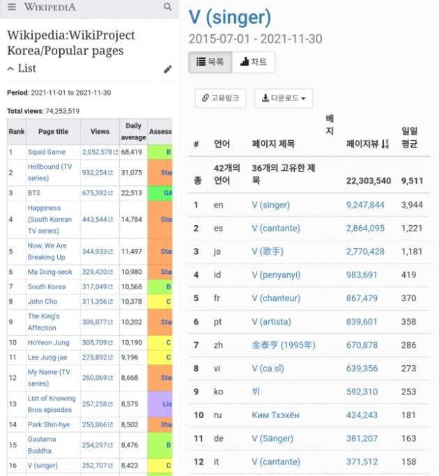Sort by the Daily average column header
Screen dimensions: 439x476
tap(133, 132)
